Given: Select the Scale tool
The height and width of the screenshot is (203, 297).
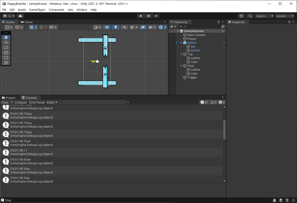Looking at the screenshot, I should point(6,52).
